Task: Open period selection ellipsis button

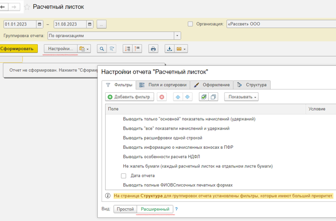Action: [102, 24]
